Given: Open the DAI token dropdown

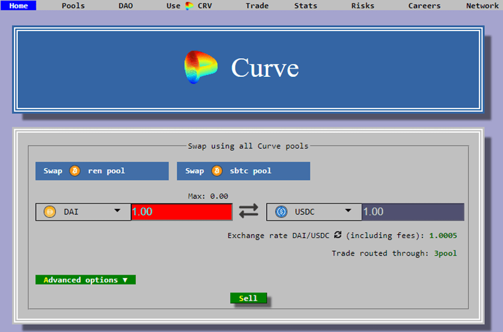Looking at the screenshot, I should point(83,212).
